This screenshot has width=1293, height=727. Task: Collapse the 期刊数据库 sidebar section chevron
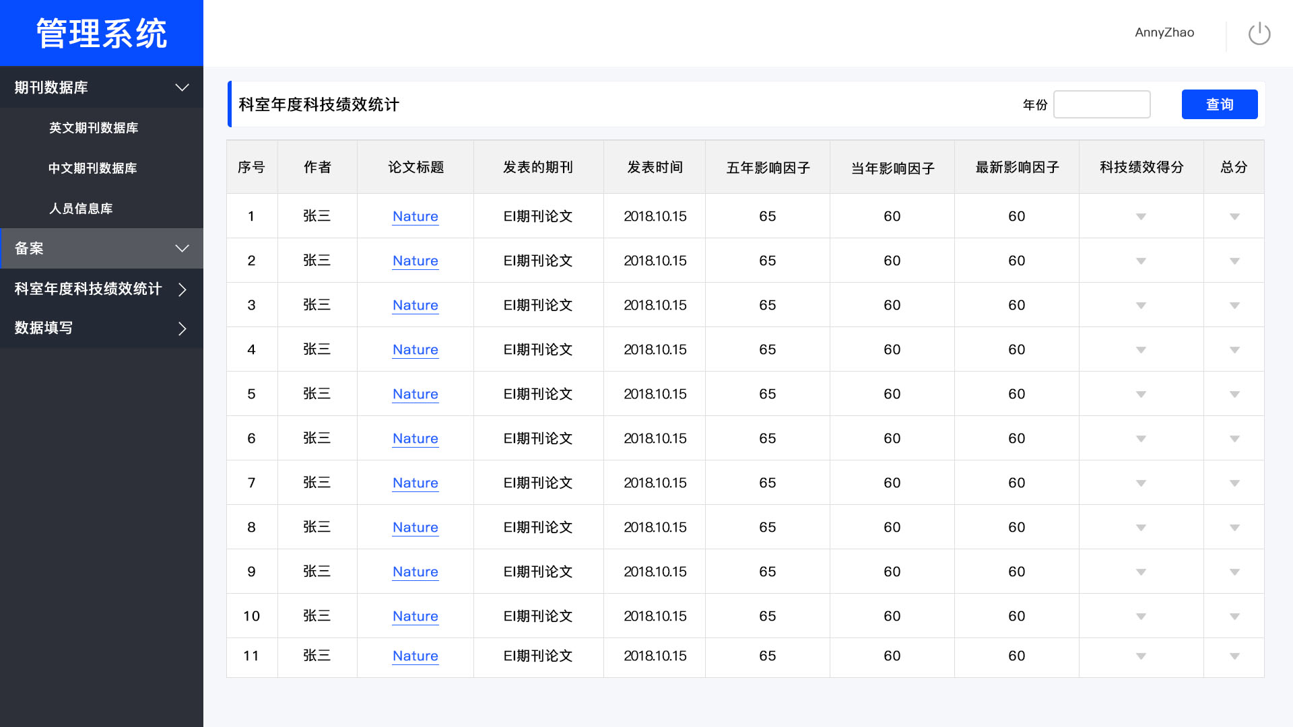tap(182, 88)
